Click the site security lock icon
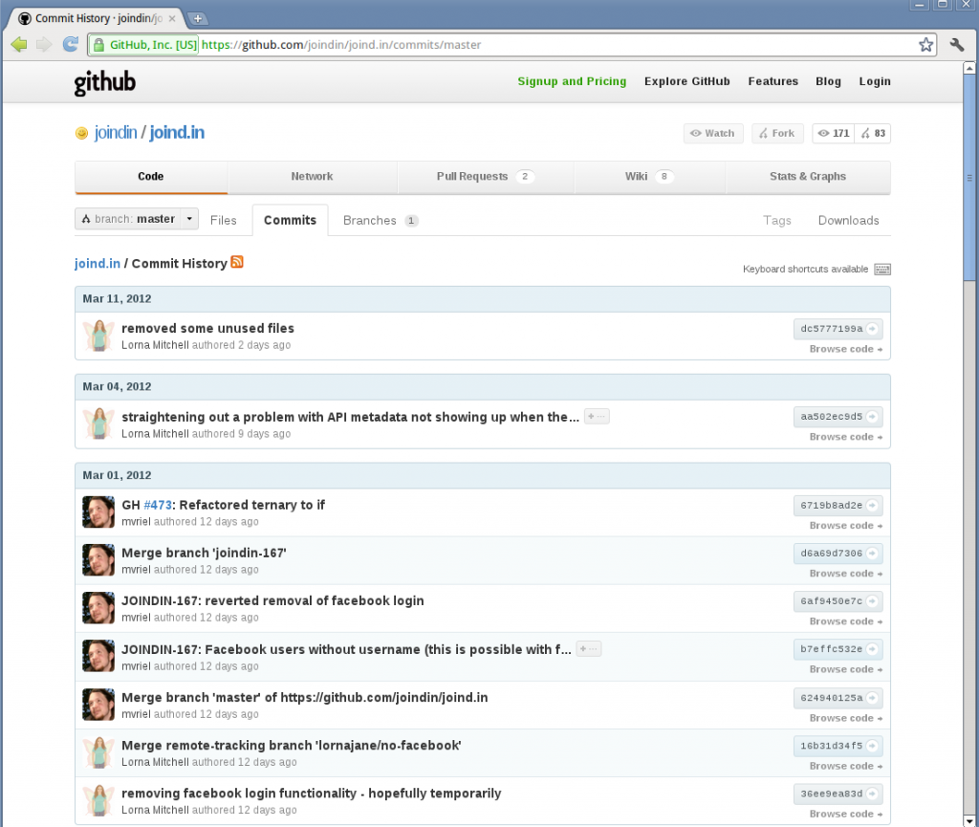Viewport: 979px width, 827px height. (x=98, y=45)
